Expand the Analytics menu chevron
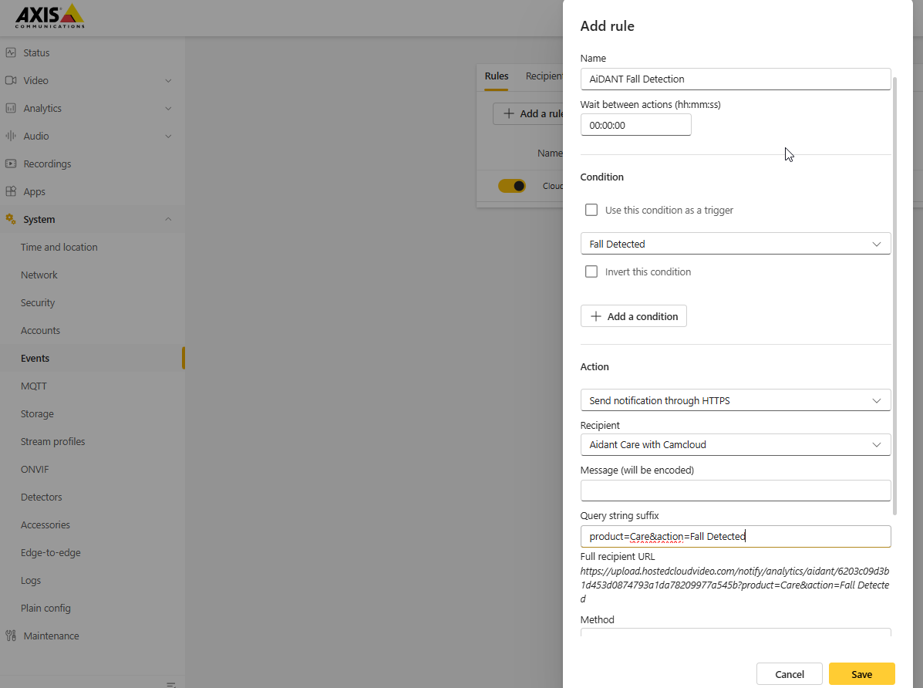 168,109
